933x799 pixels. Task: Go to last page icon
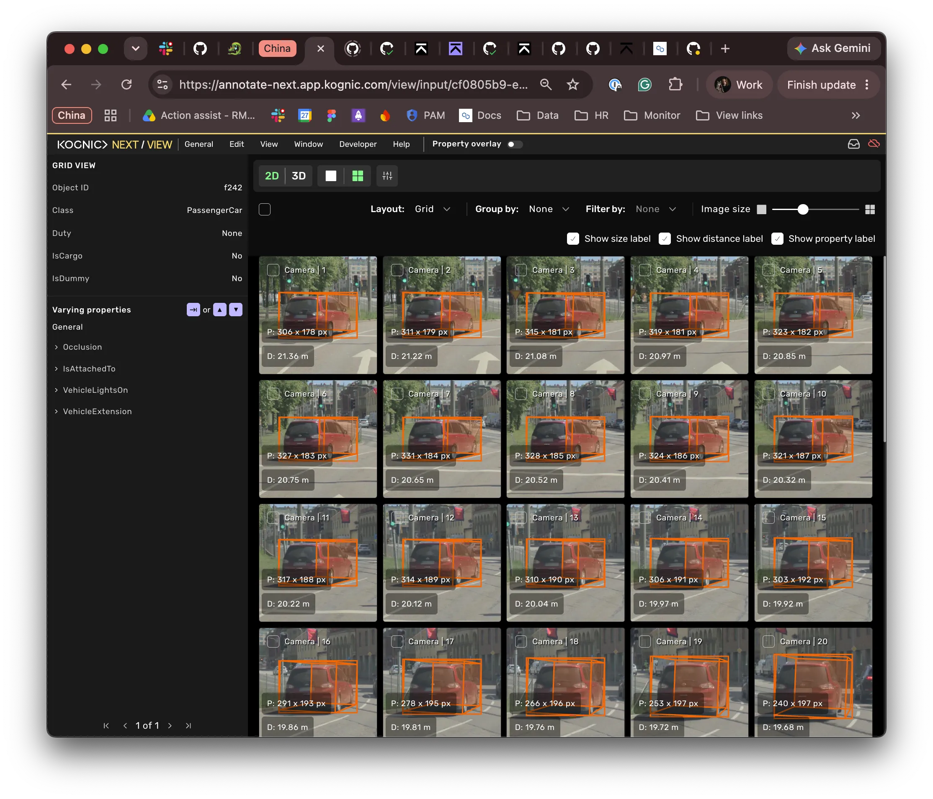click(188, 726)
